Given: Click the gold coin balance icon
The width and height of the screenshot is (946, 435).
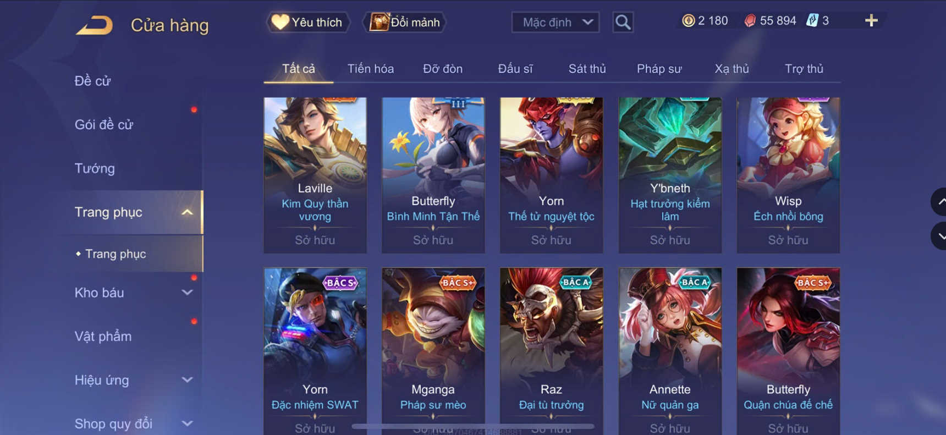Looking at the screenshot, I should 688,21.
